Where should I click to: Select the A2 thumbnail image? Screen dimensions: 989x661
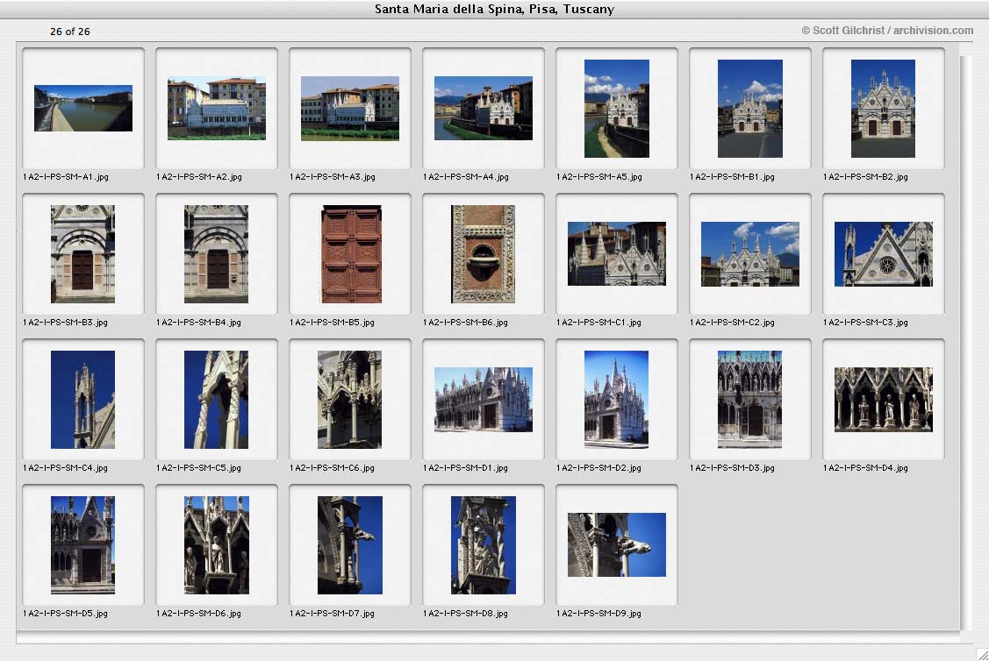tap(217, 109)
